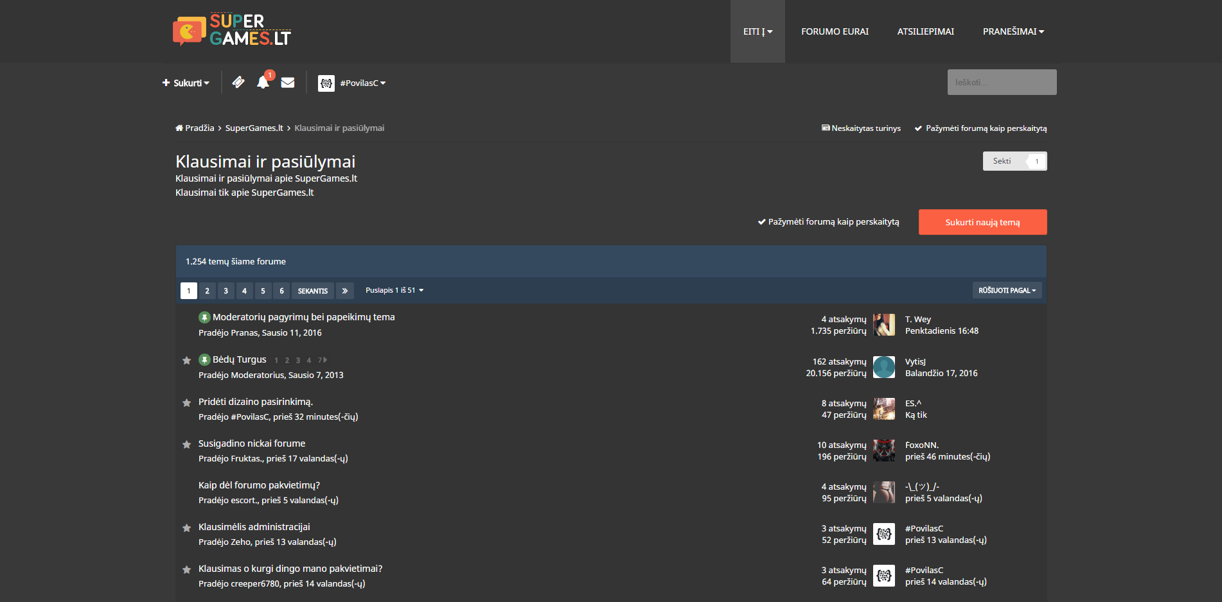Go to page 2 in pagination

coord(207,291)
